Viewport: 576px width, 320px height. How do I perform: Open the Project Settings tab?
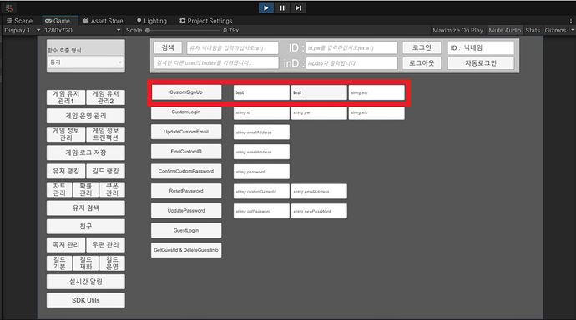click(205, 21)
